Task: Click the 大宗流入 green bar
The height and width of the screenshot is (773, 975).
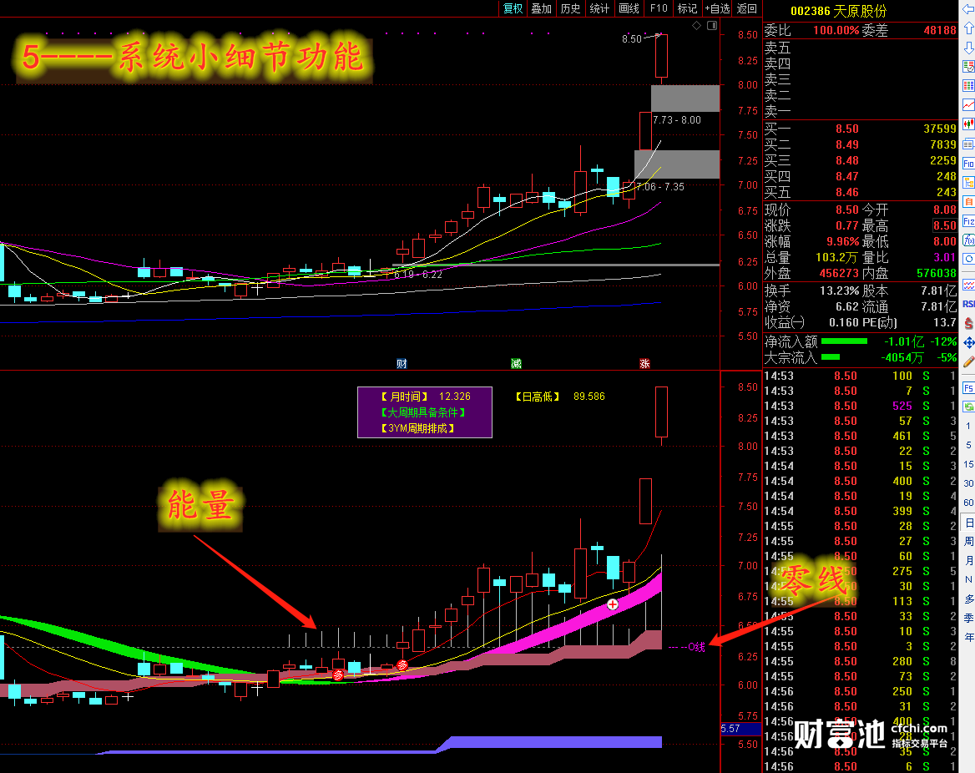Action: 831,357
